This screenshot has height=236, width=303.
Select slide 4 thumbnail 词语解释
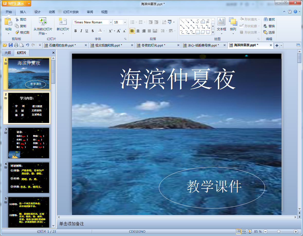(29, 178)
